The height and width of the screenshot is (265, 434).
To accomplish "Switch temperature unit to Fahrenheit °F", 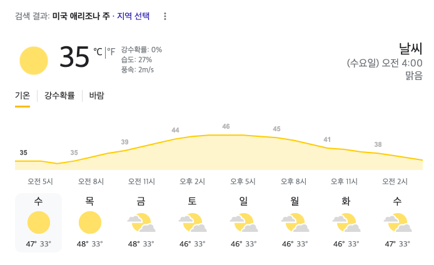I will point(111,52).
